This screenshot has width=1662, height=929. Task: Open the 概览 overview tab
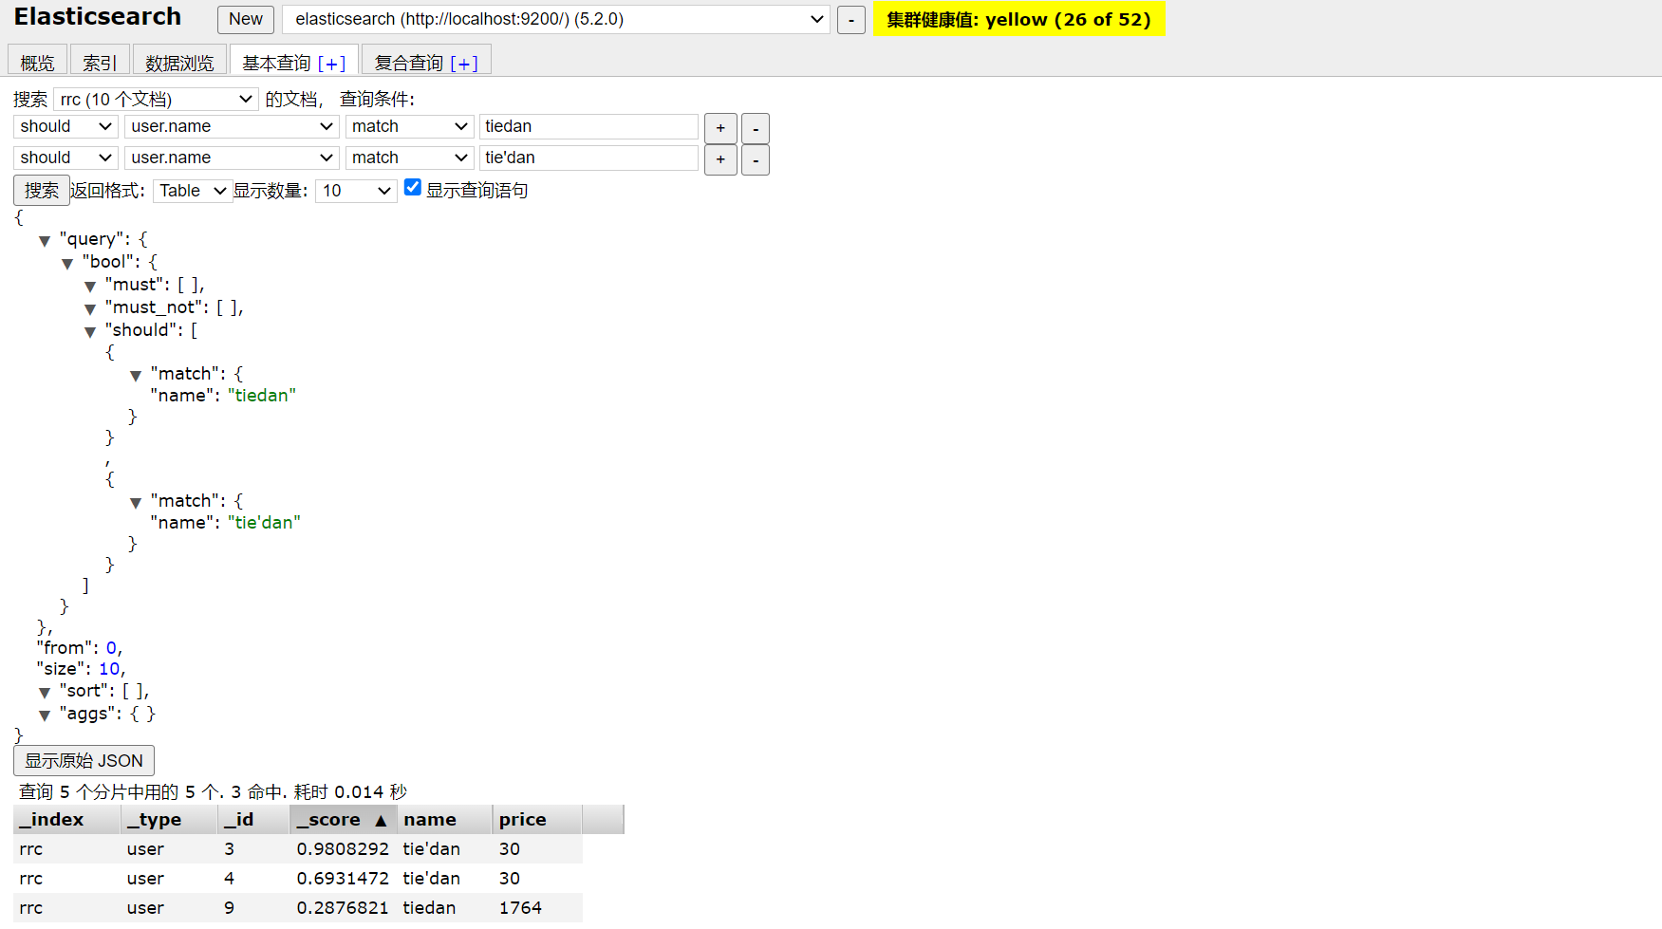(x=37, y=62)
